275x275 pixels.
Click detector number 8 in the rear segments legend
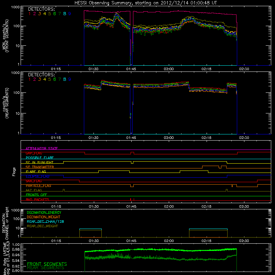[x=65, y=79]
